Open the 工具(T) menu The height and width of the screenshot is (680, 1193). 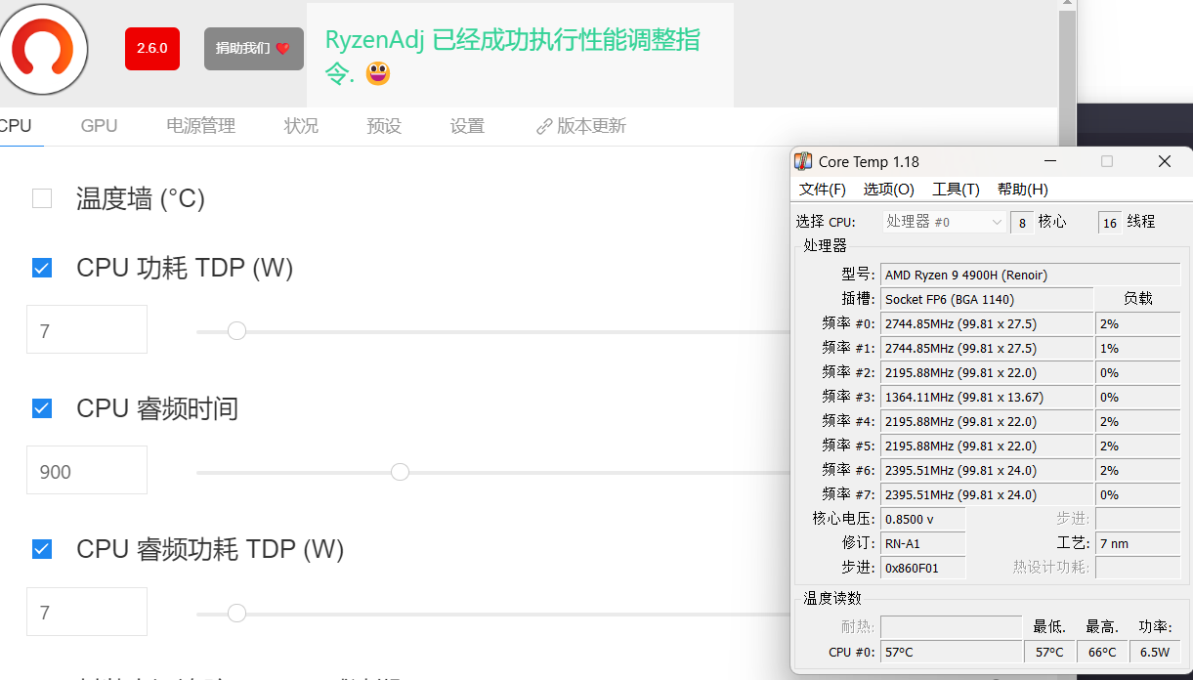[x=955, y=190]
